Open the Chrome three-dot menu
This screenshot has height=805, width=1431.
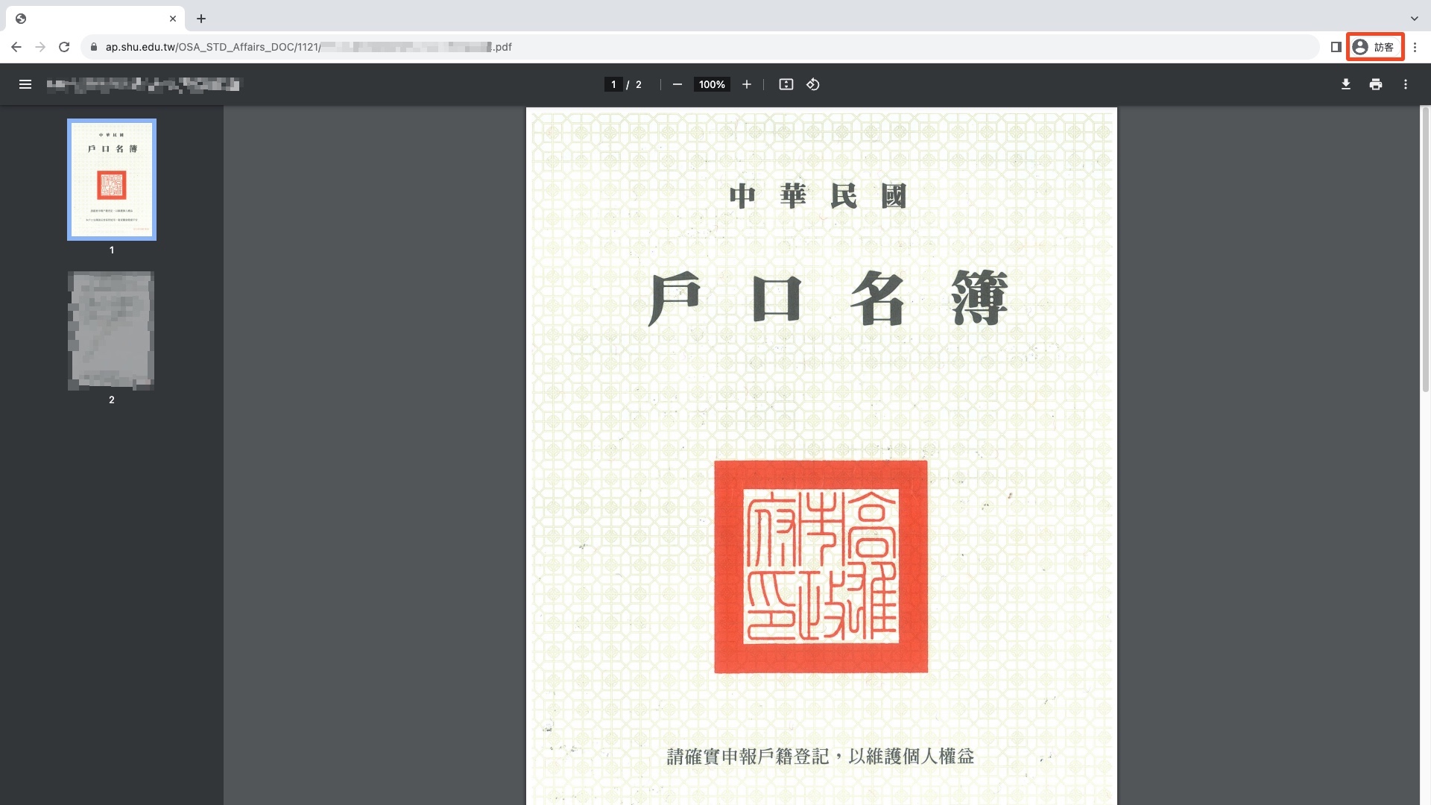(1415, 47)
